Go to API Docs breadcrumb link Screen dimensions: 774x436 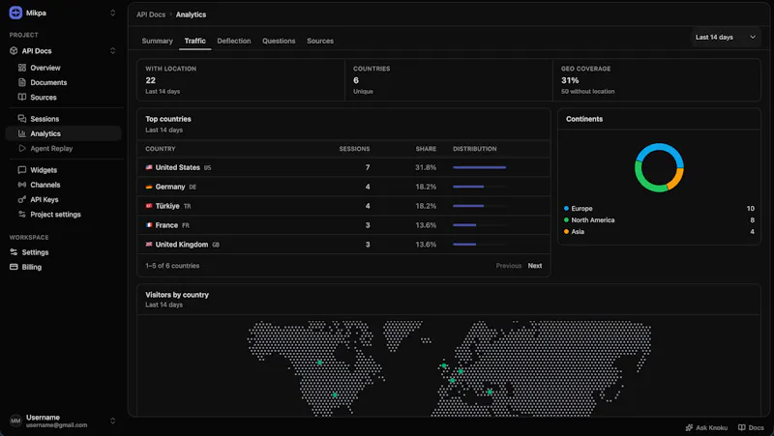click(x=151, y=15)
